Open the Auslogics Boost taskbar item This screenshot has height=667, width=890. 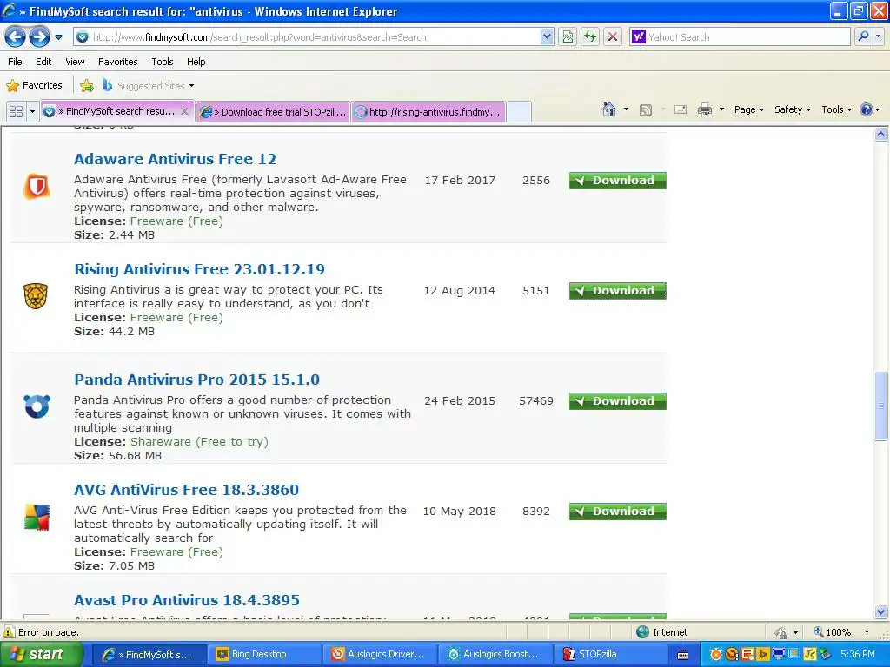[495, 655]
